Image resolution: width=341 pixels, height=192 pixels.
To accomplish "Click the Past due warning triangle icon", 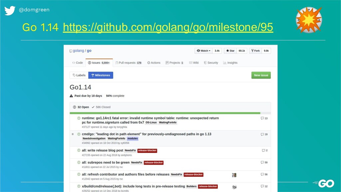I will tap(71, 96).
